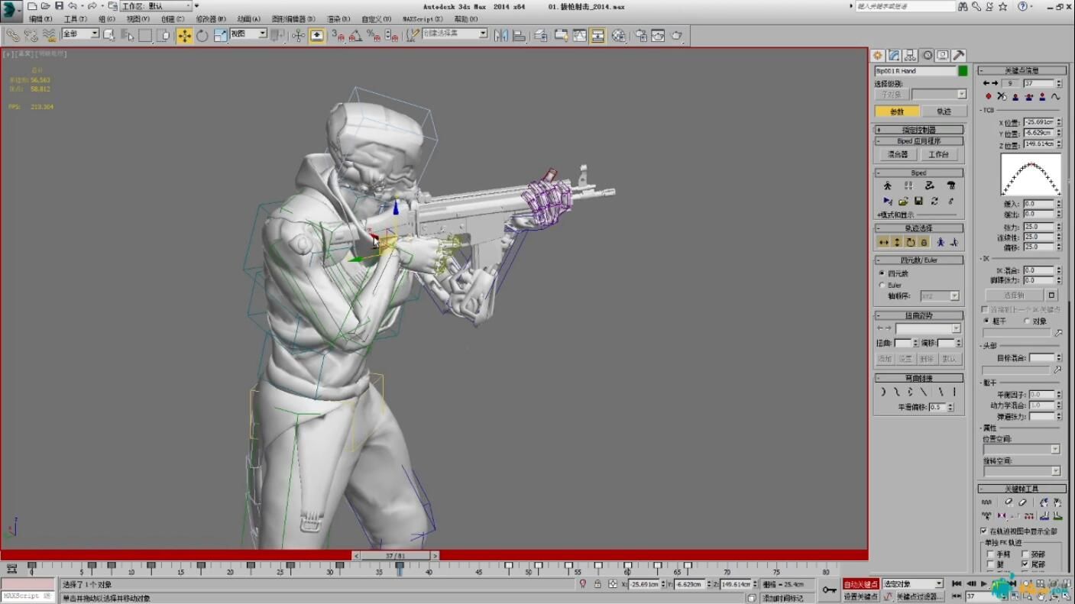Open the Select by Name dialog icon

tap(127, 35)
